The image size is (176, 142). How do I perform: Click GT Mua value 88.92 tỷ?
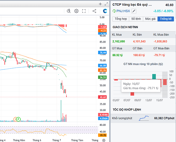pos(117,55)
